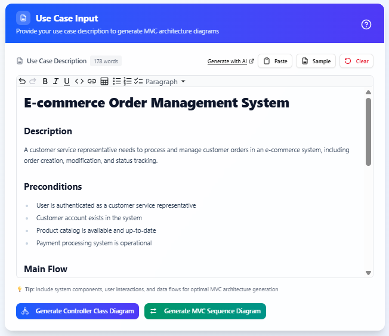389x336 pixels.
Task: Load a Sample use case
Action: pyautogui.click(x=316, y=61)
